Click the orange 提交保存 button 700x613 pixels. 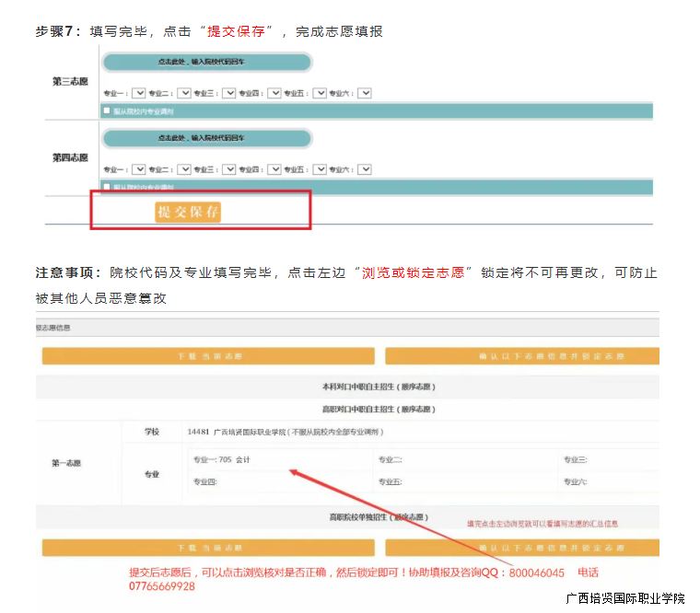(189, 212)
